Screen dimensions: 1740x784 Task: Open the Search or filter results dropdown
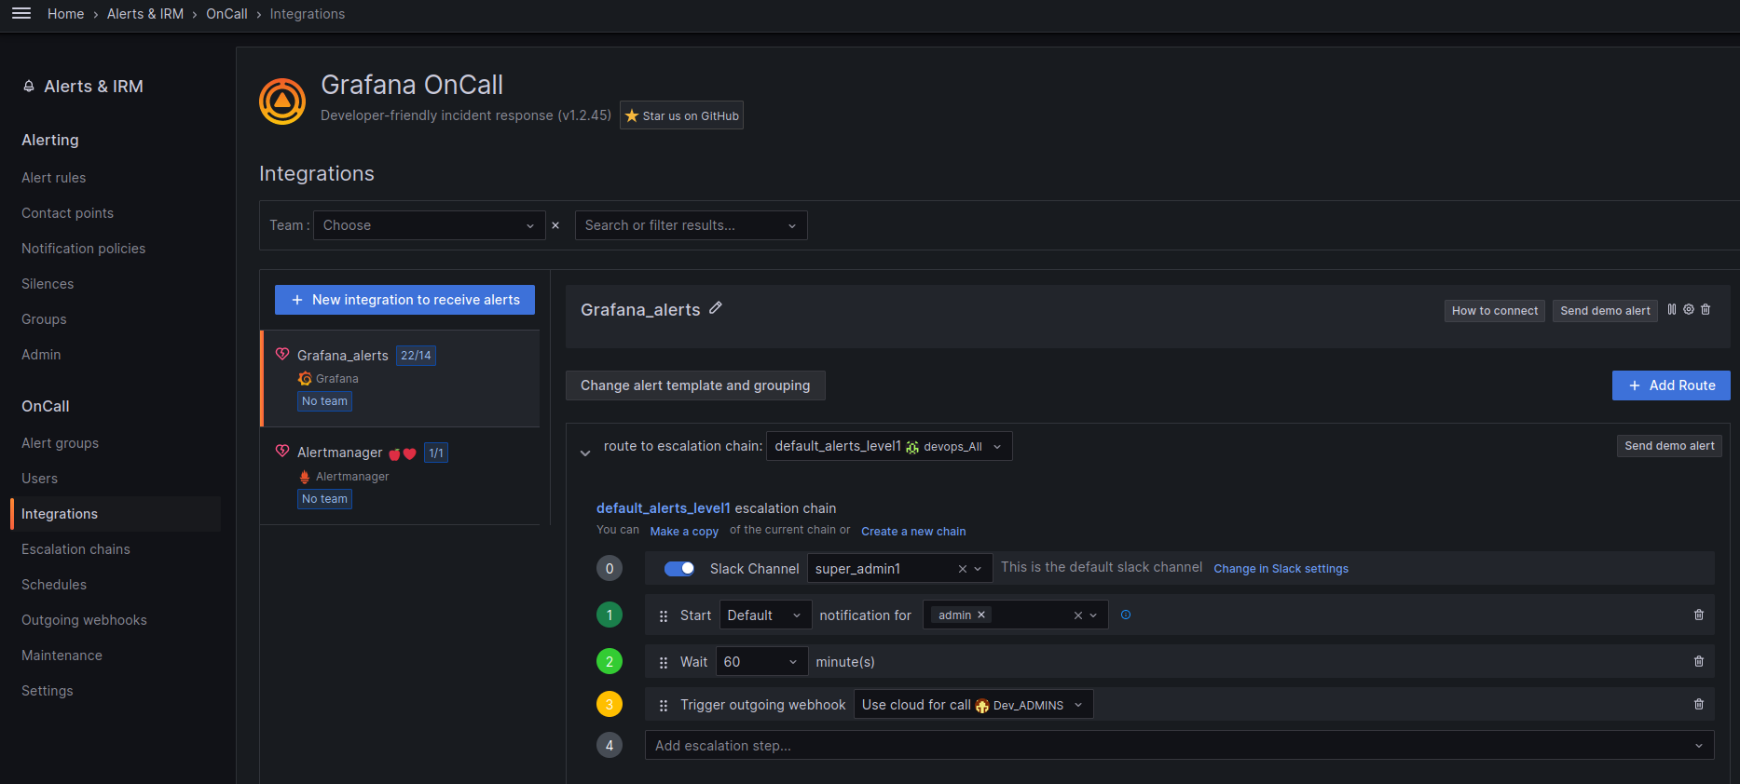coord(692,225)
